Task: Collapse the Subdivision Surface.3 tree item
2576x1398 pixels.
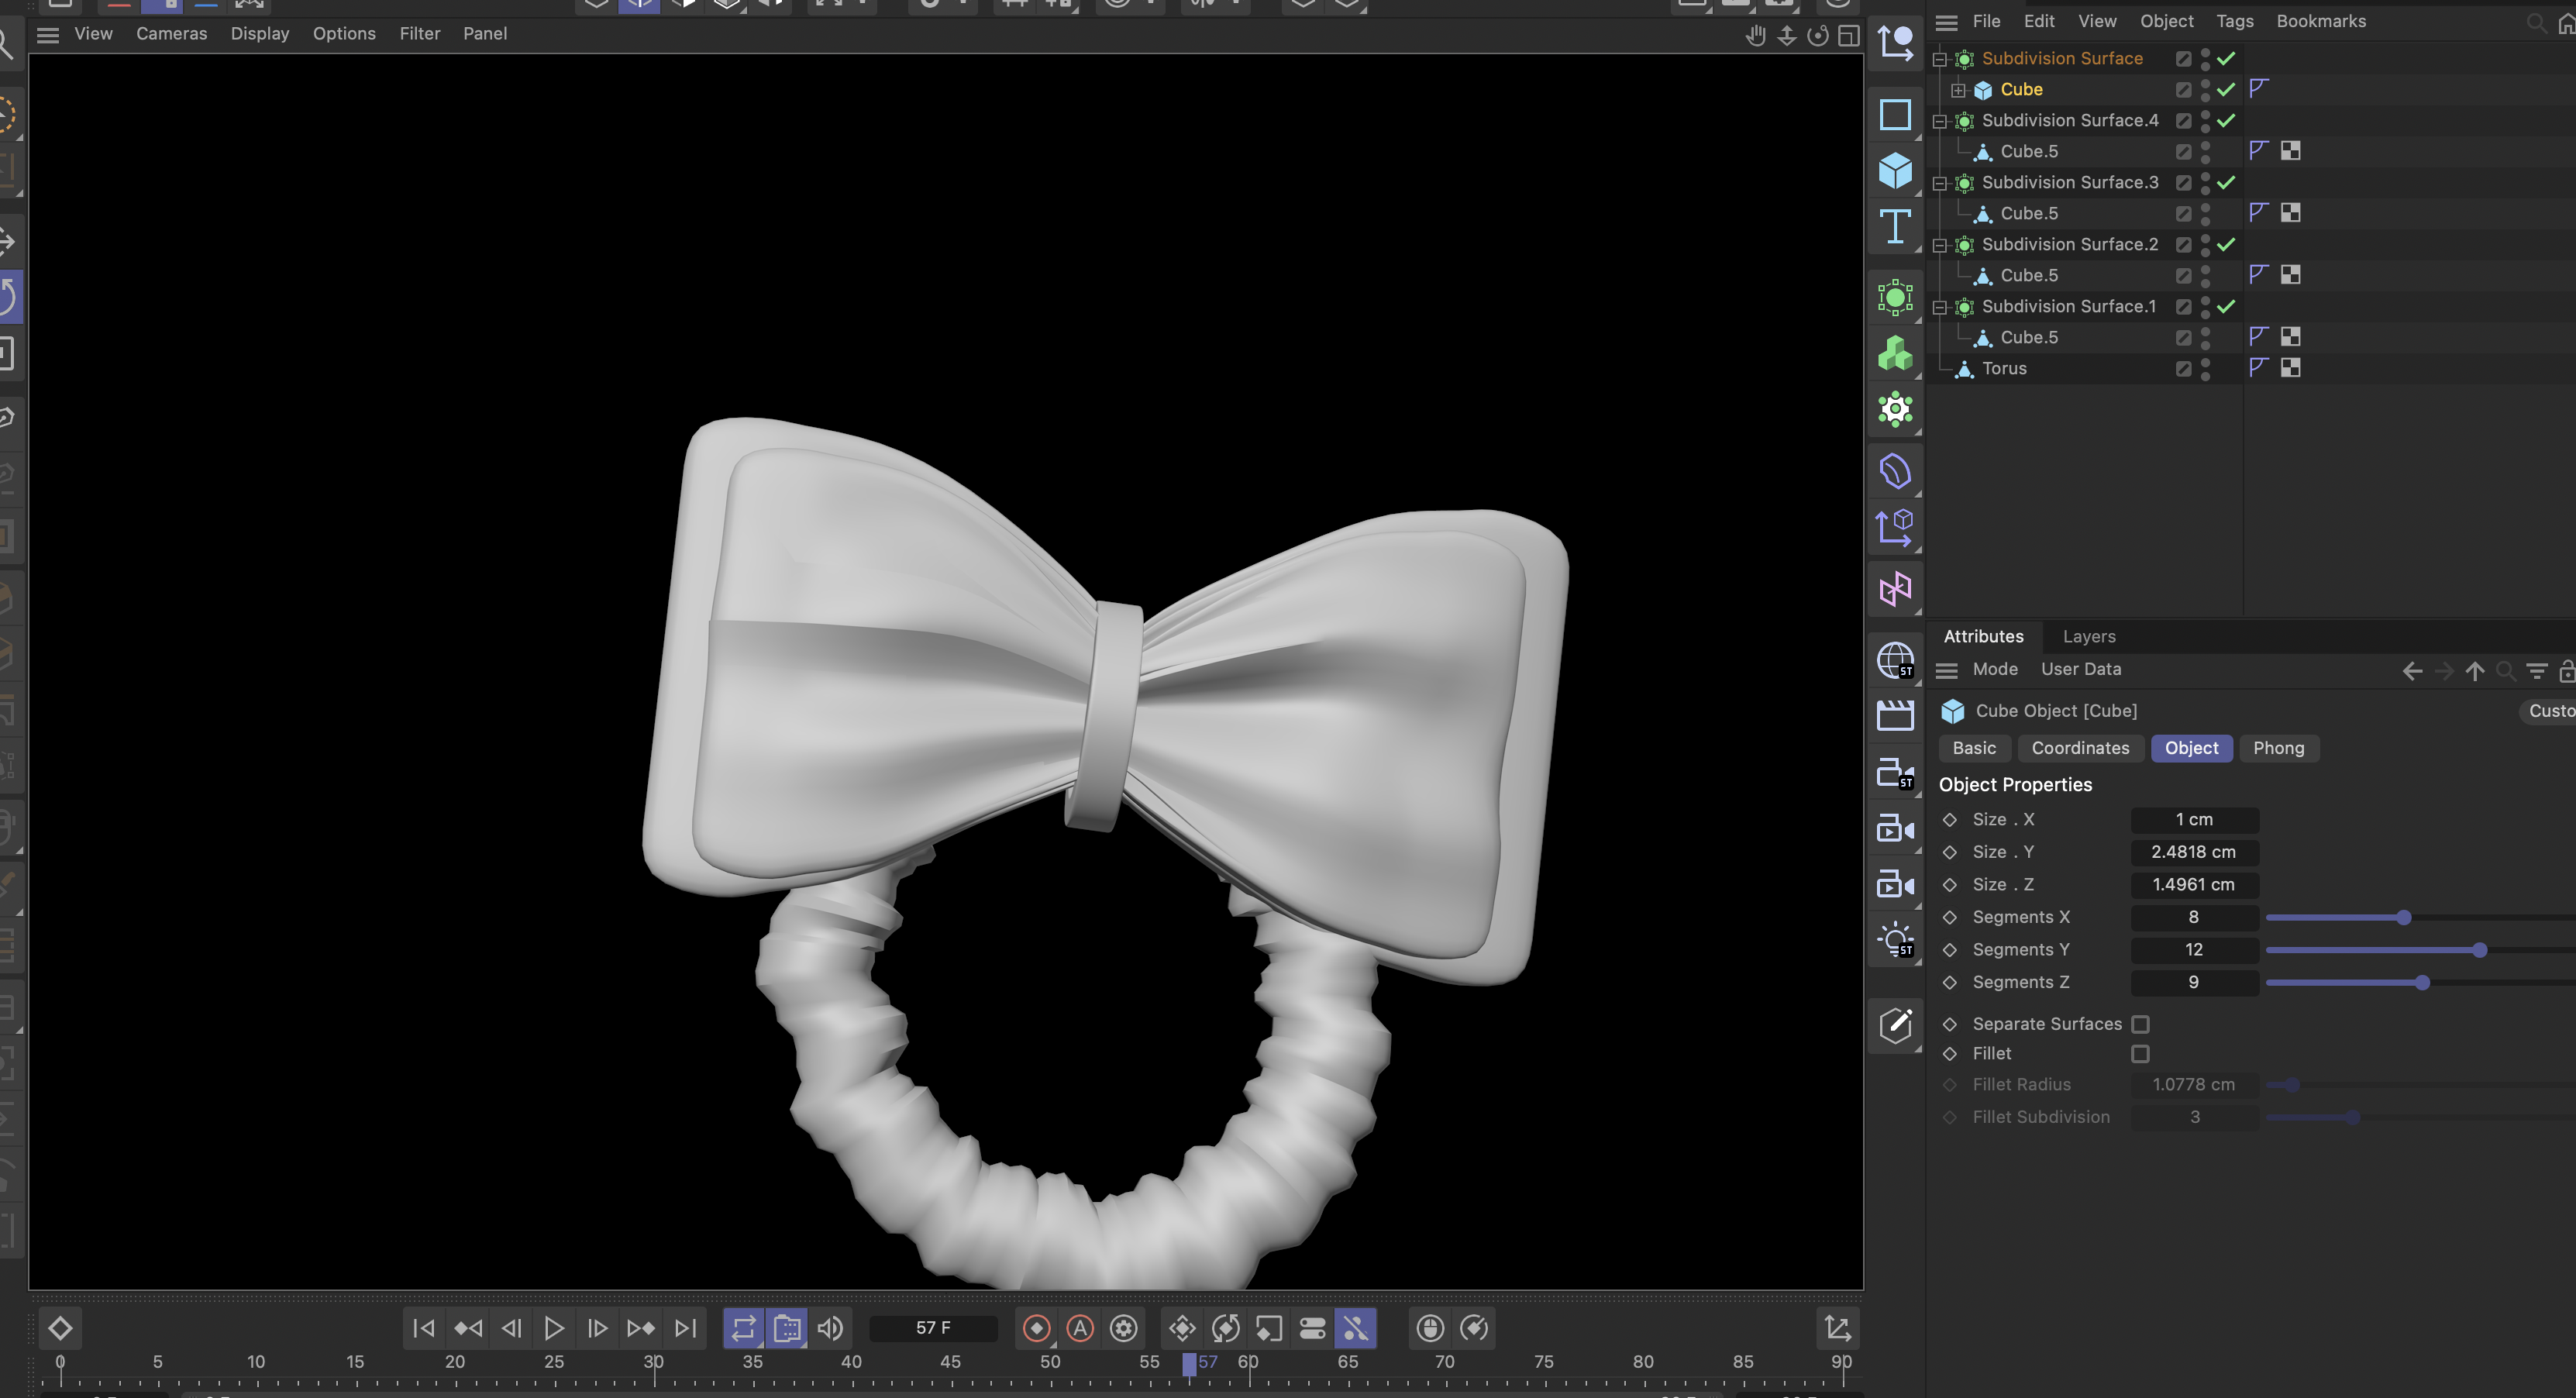Action: 1939,183
